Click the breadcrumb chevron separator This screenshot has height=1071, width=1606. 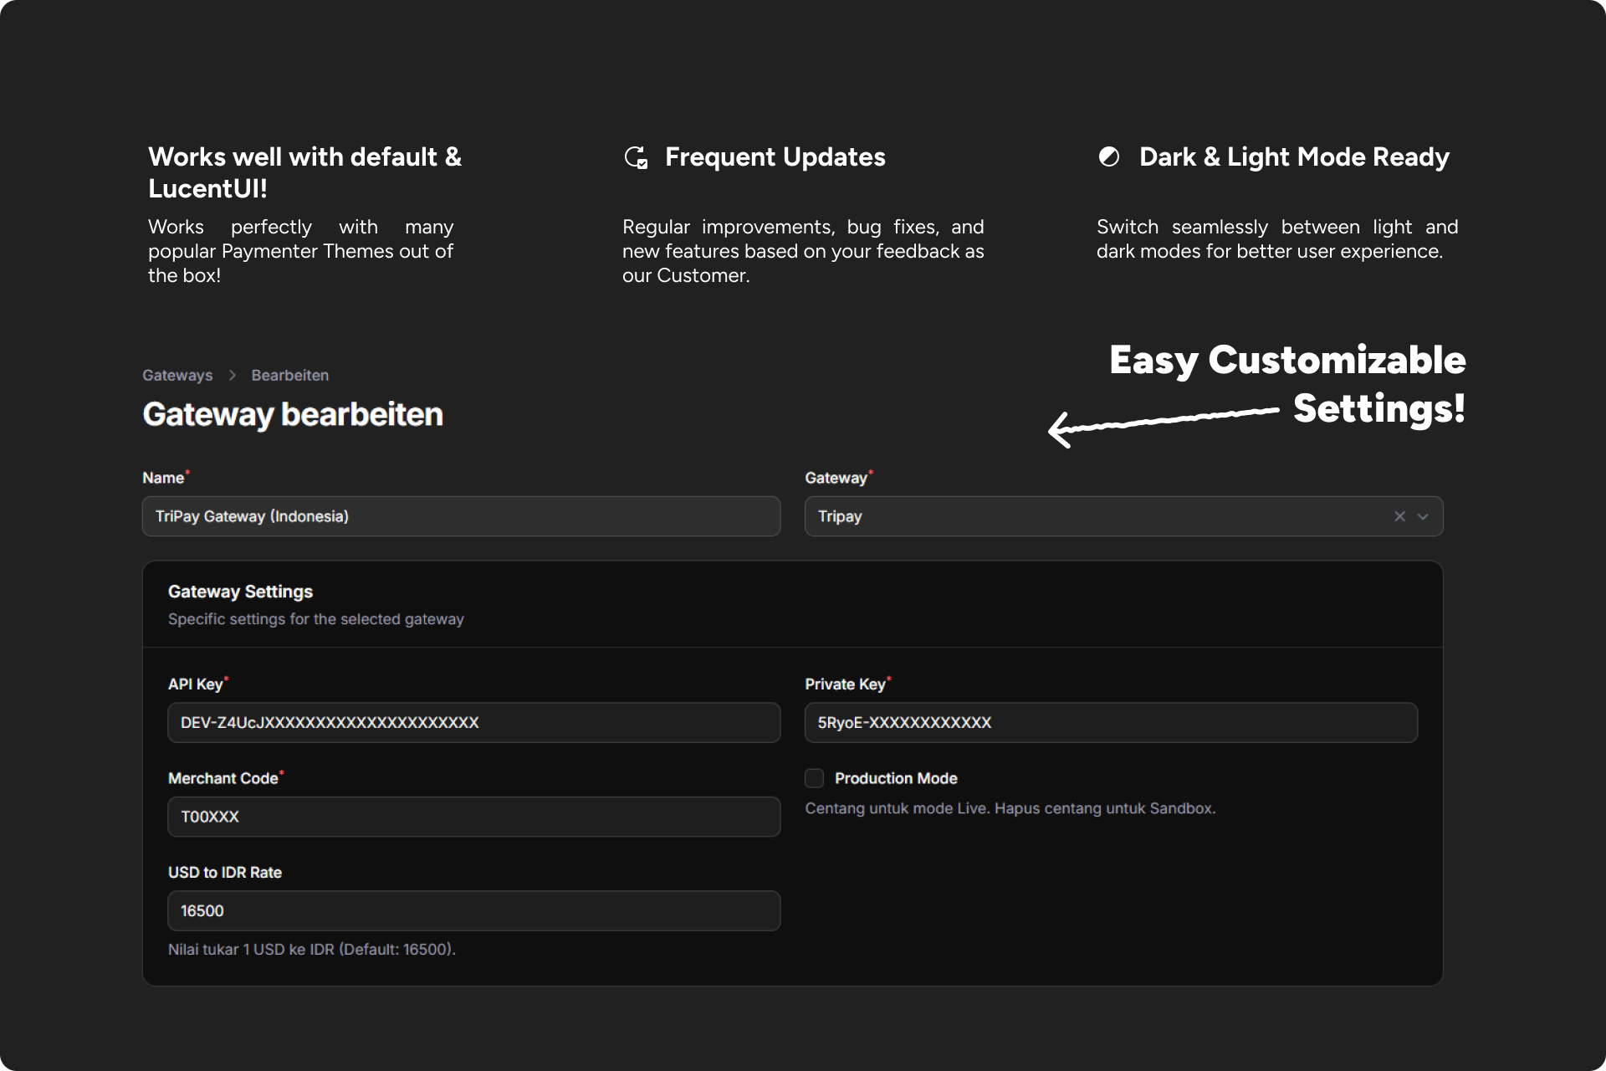233,376
